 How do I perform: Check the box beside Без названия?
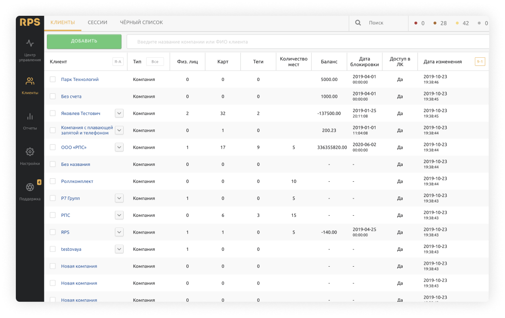53,164
